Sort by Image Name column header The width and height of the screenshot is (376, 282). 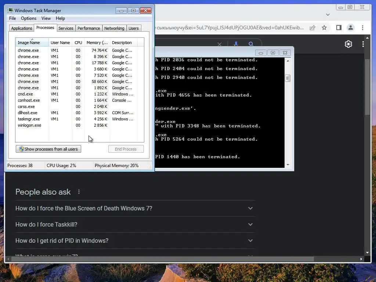[32, 43]
